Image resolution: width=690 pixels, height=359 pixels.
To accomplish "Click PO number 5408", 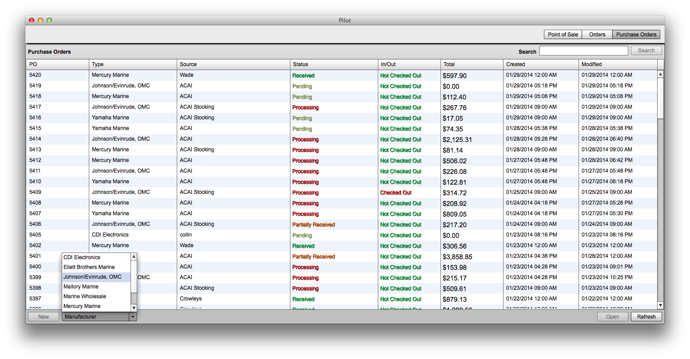I will pyautogui.click(x=35, y=203).
